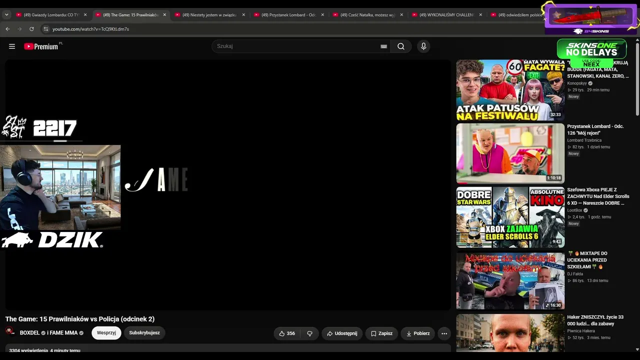This screenshot has height=360, width=640.
Task: Close the 'Niestety jestem w związku' tab
Action: tap(243, 15)
